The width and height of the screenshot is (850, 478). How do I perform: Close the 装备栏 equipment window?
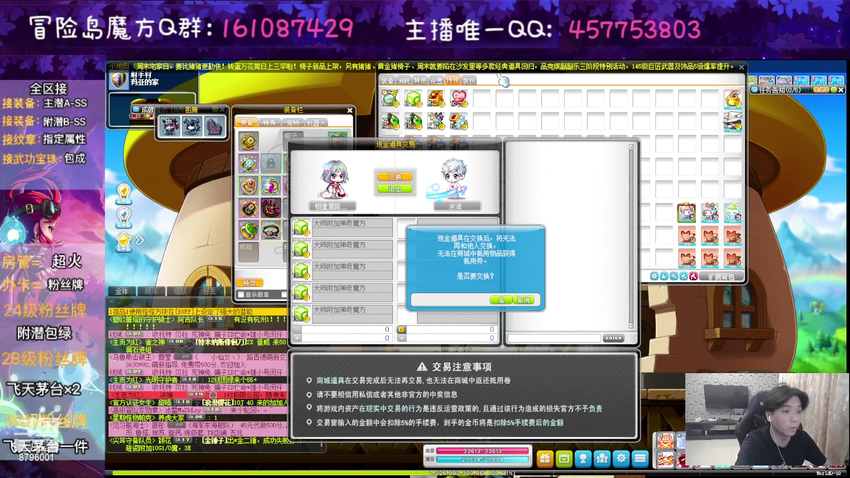coord(350,110)
